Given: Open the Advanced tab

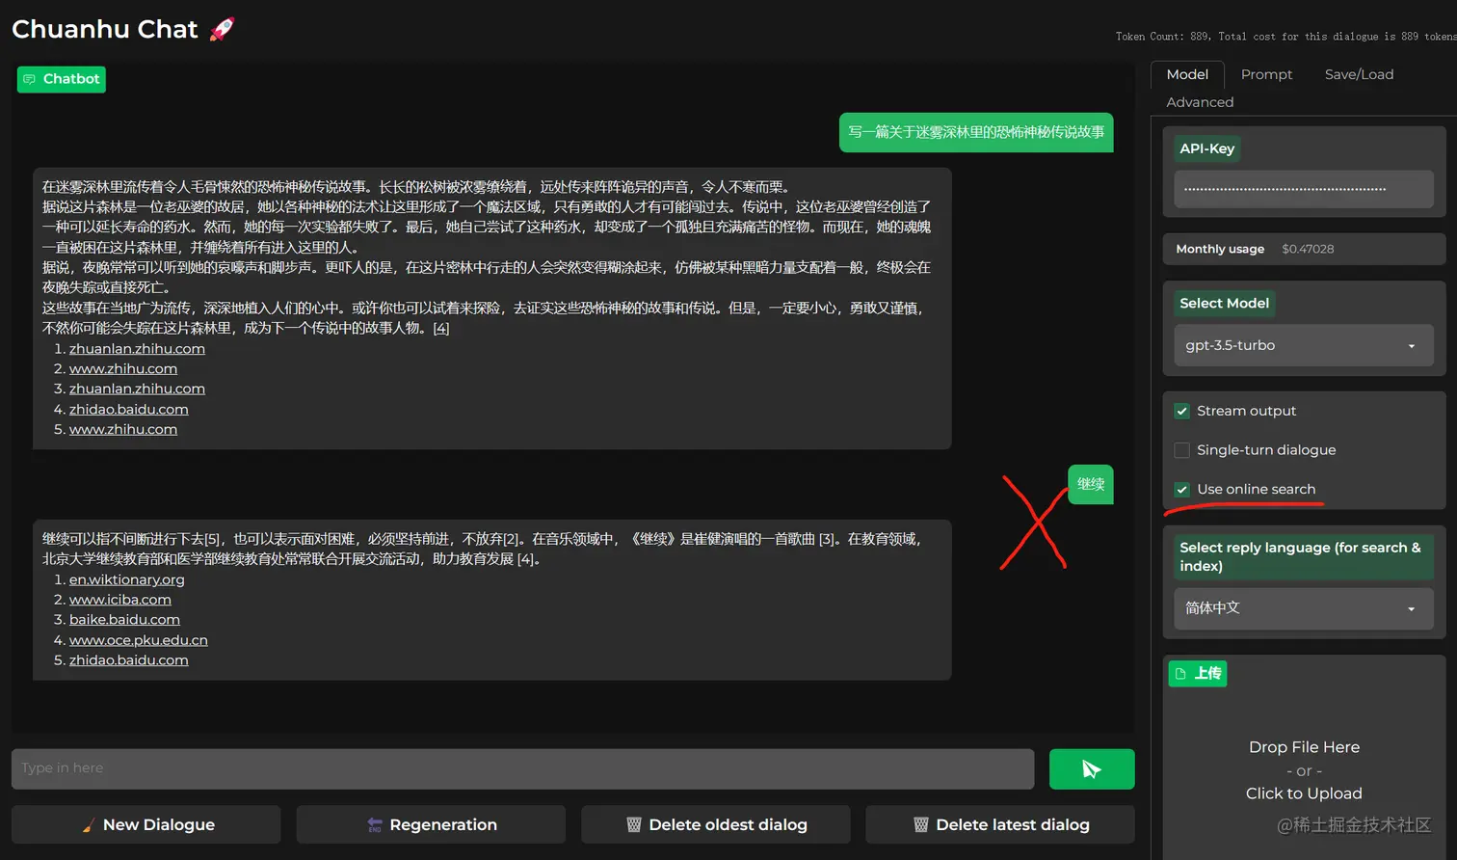Looking at the screenshot, I should [1200, 102].
